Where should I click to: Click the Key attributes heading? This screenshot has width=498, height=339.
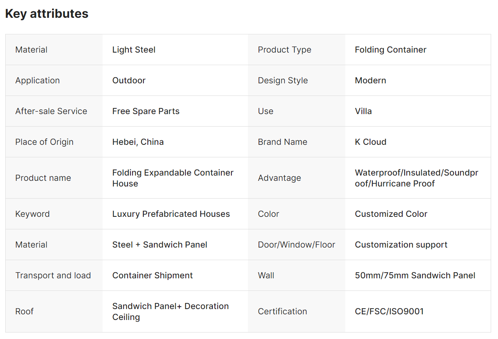click(46, 14)
